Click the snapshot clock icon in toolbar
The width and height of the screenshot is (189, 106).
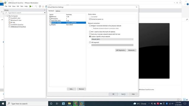click(x=40, y=6)
